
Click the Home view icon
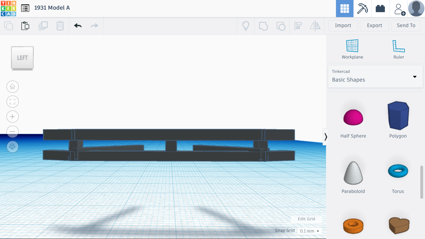pyautogui.click(x=12, y=87)
